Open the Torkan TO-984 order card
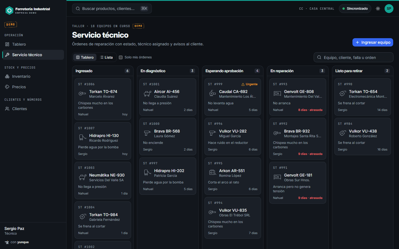399x249 pixels. [103, 220]
